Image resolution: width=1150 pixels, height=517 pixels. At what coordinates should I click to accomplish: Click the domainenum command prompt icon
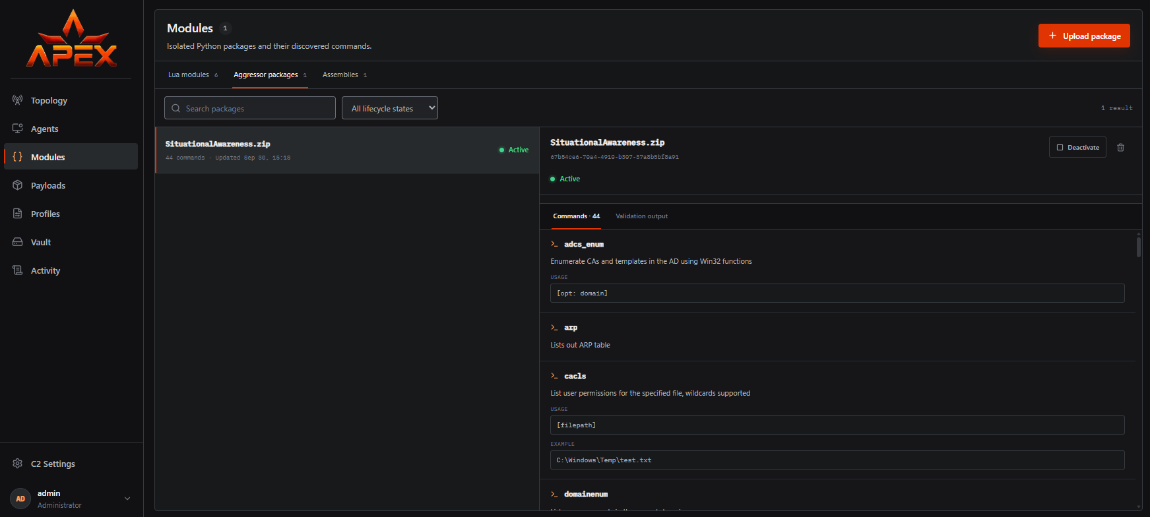[x=554, y=494]
